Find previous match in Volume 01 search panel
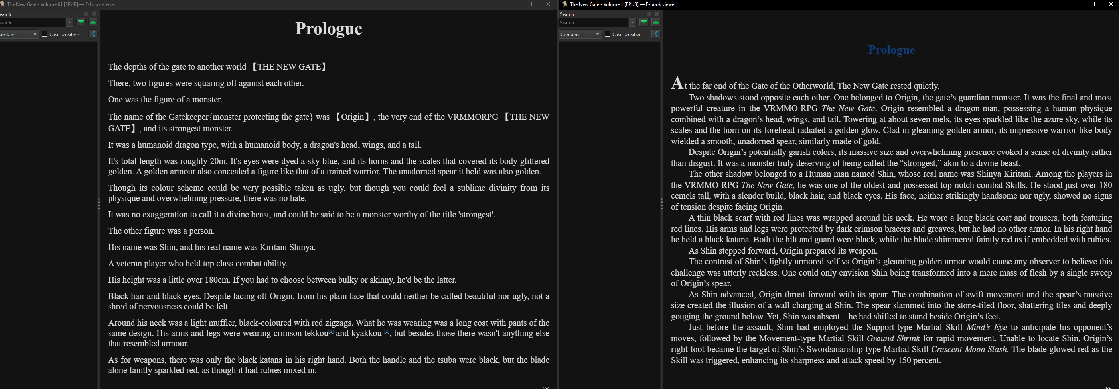Screen dimensions: 1119x389 point(93,23)
